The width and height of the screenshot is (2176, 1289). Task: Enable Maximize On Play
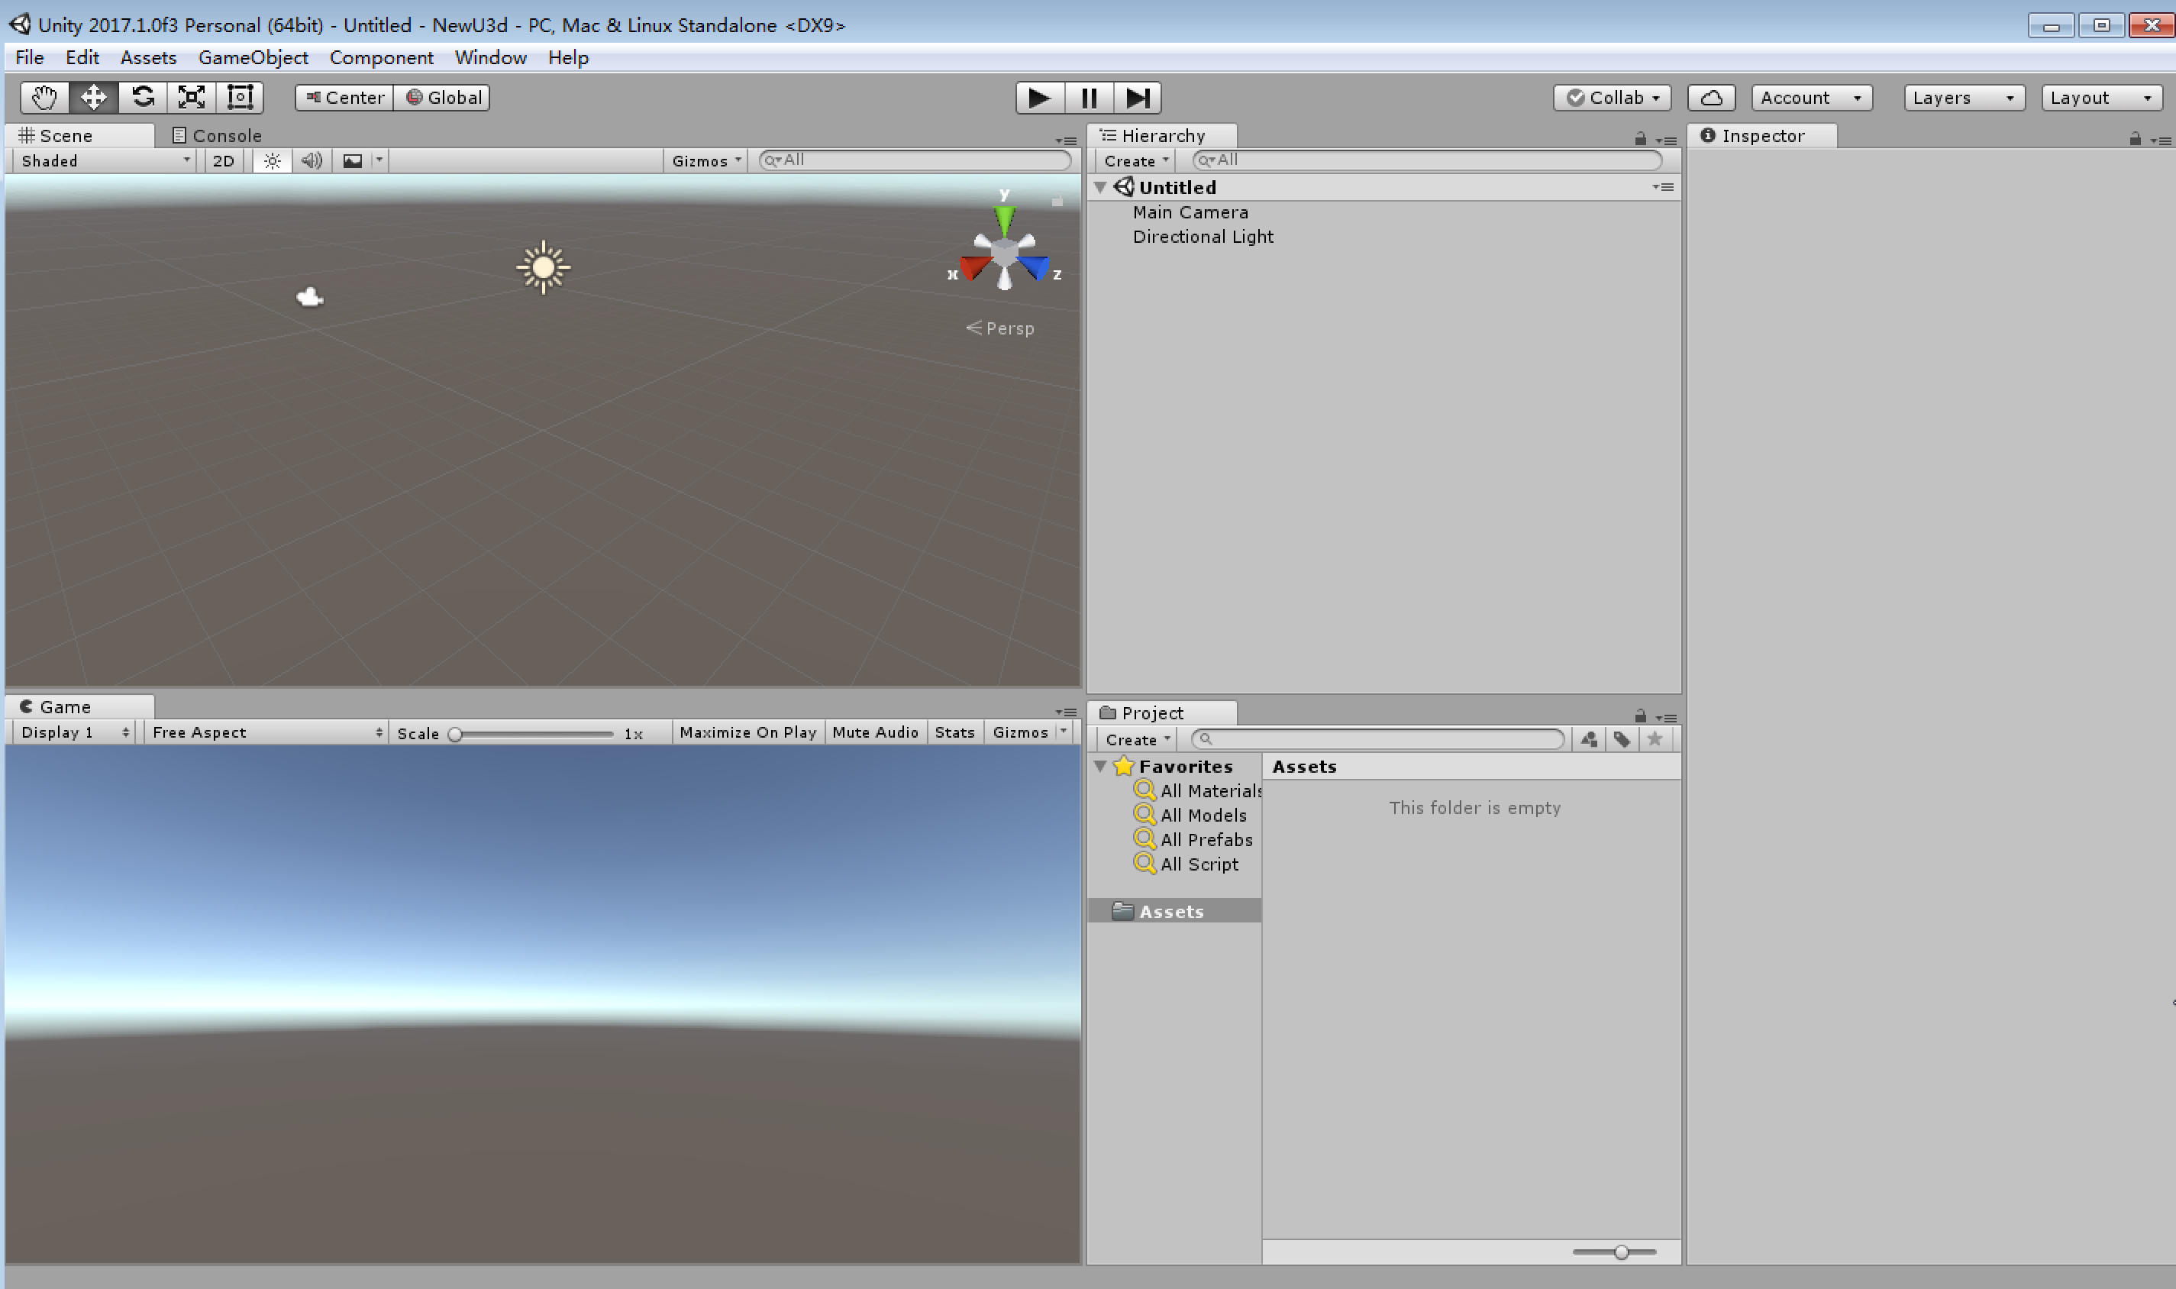click(x=747, y=732)
